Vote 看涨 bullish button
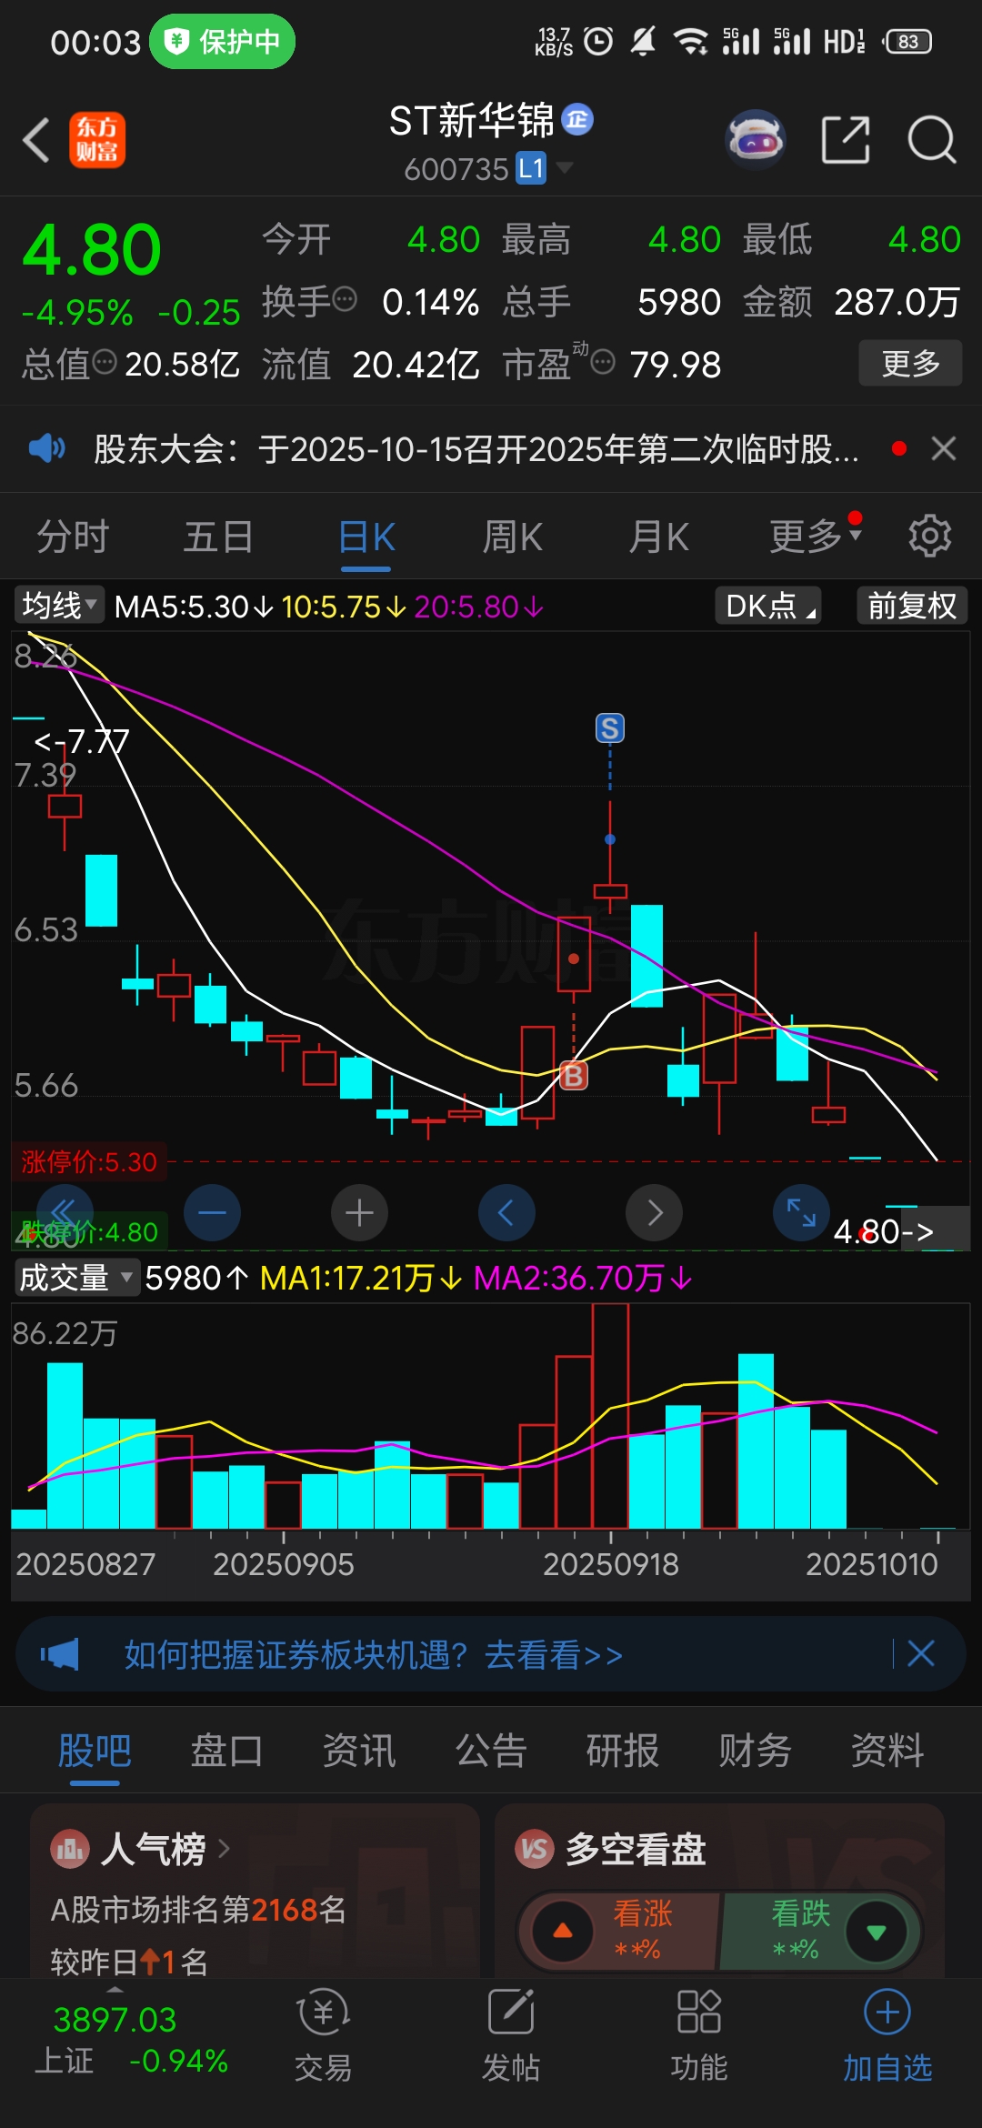This screenshot has height=2128, width=982. (x=620, y=1932)
